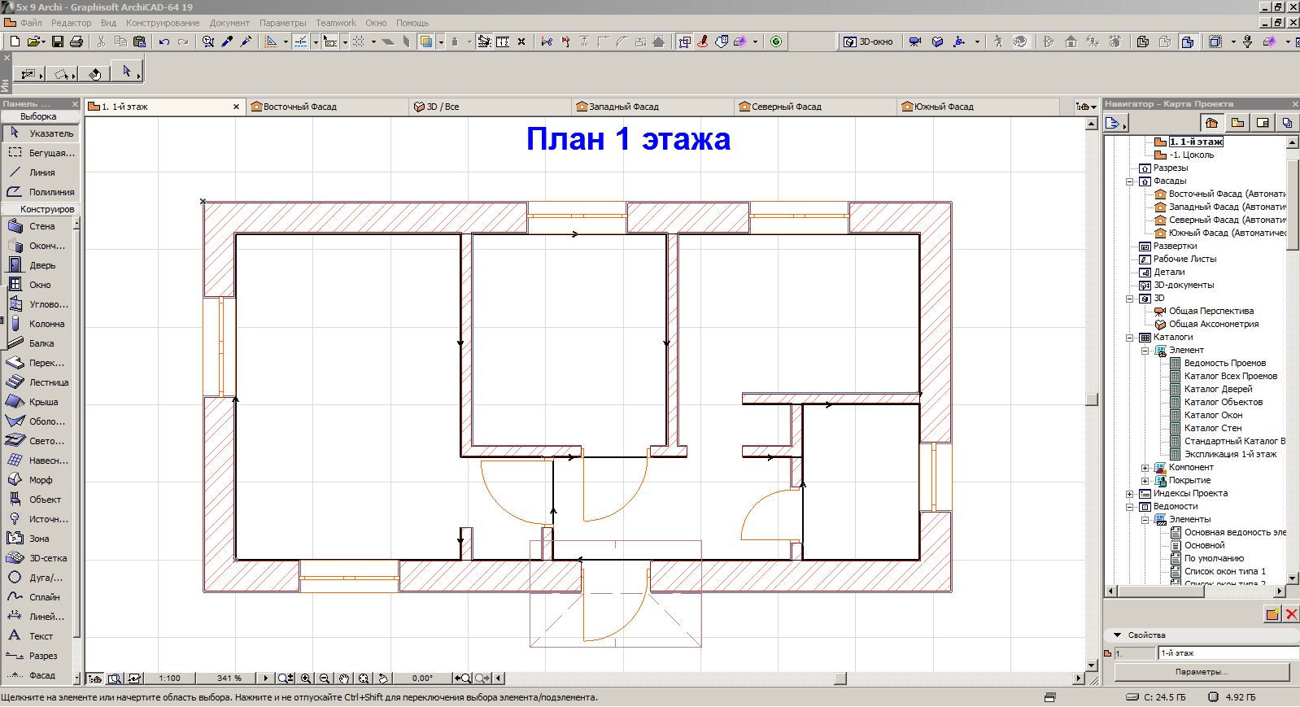Expand the Компонент tree node
1300x707 pixels.
[1145, 468]
